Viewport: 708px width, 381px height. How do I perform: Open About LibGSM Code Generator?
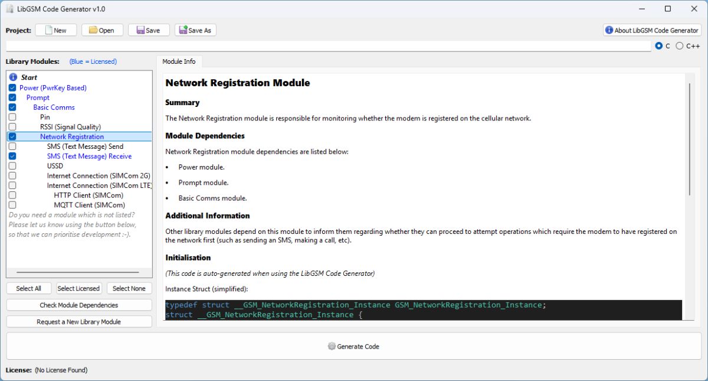click(652, 30)
